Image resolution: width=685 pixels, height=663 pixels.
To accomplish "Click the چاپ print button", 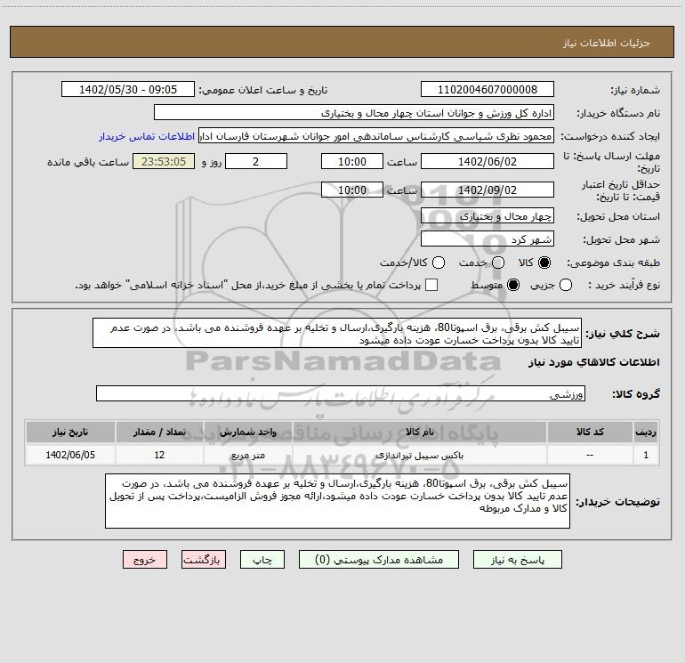I will [x=262, y=560].
